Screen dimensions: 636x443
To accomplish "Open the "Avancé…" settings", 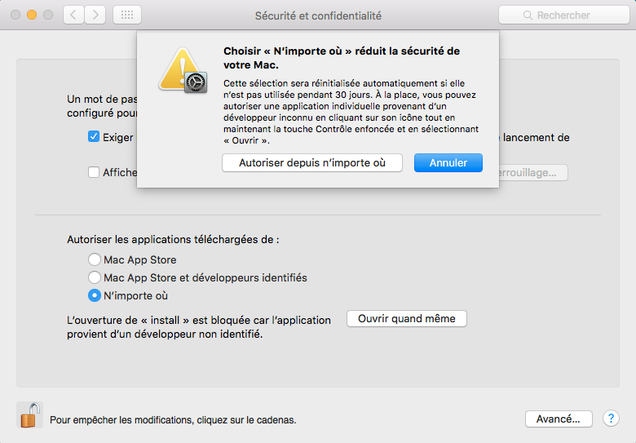I will pyautogui.click(x=558, y=419).
